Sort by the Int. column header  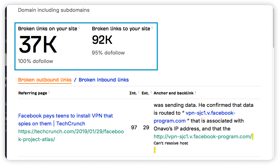point(133,93)
